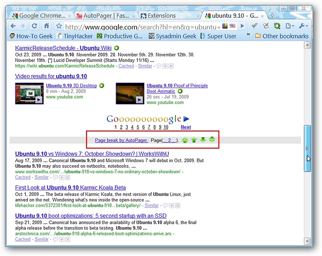
Task: Open the wrench settings menu
Action: [303, 26]
